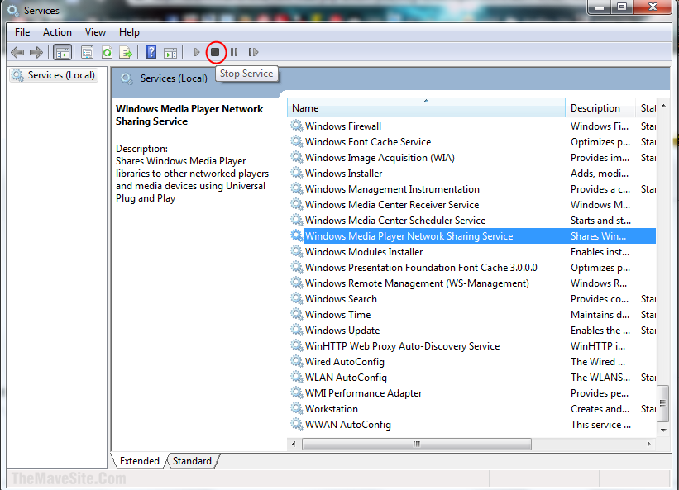
Task: Click the 'Adds, modi...' description cell
Action: pos(600,173)
